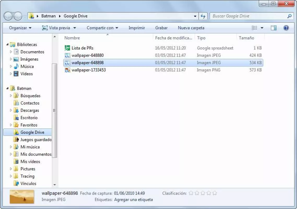Open the Compartir con menu
This screenshot has width=297, height=209.
point(102,28)
